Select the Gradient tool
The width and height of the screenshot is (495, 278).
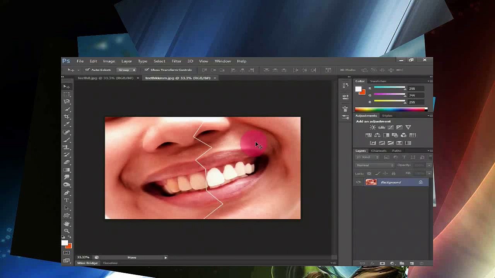tap(67, 170)
